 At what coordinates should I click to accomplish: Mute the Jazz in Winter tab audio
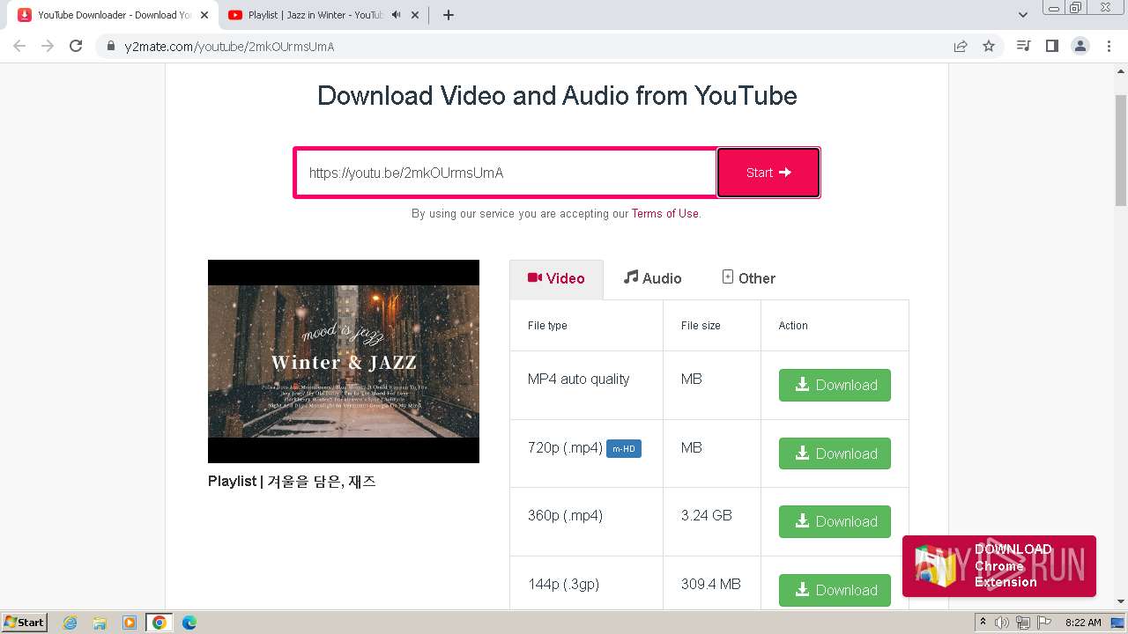[x=396, y=15]
